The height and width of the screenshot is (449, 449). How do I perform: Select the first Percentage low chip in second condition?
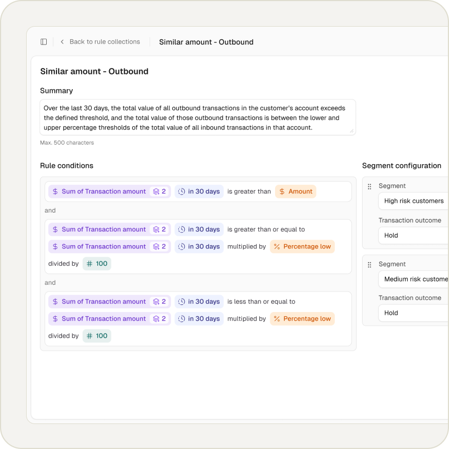coord(302,247)
